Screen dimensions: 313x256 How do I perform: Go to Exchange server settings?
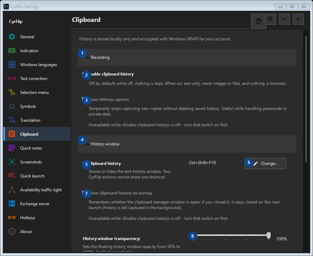click(37, 204)
